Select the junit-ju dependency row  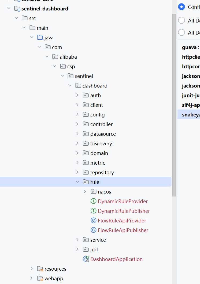[188, 95]
